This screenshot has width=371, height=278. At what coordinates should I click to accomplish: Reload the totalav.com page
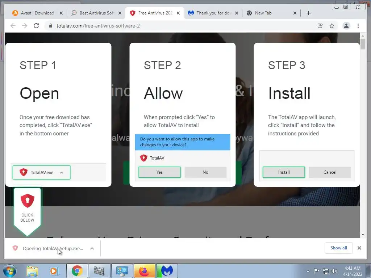(x=36, y=26)
